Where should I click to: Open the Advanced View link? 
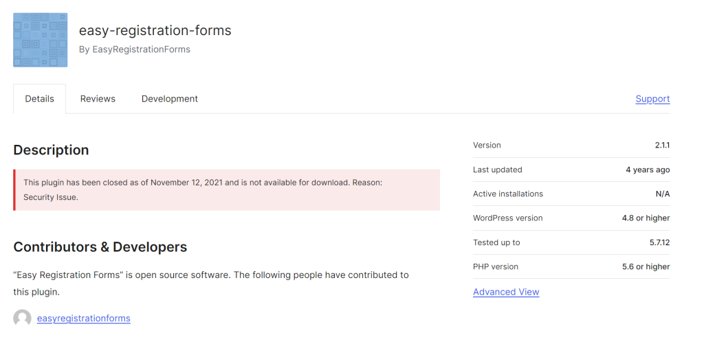click(x=505, y=292)
